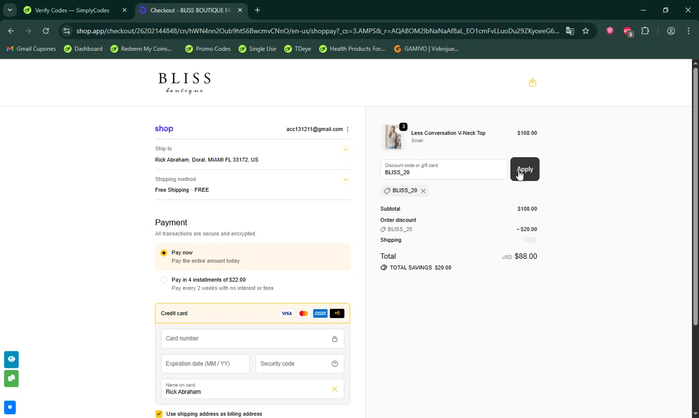Open the Extensions puzzle menu
This screenshot has height=418, width=699.
tap(645, 31)
